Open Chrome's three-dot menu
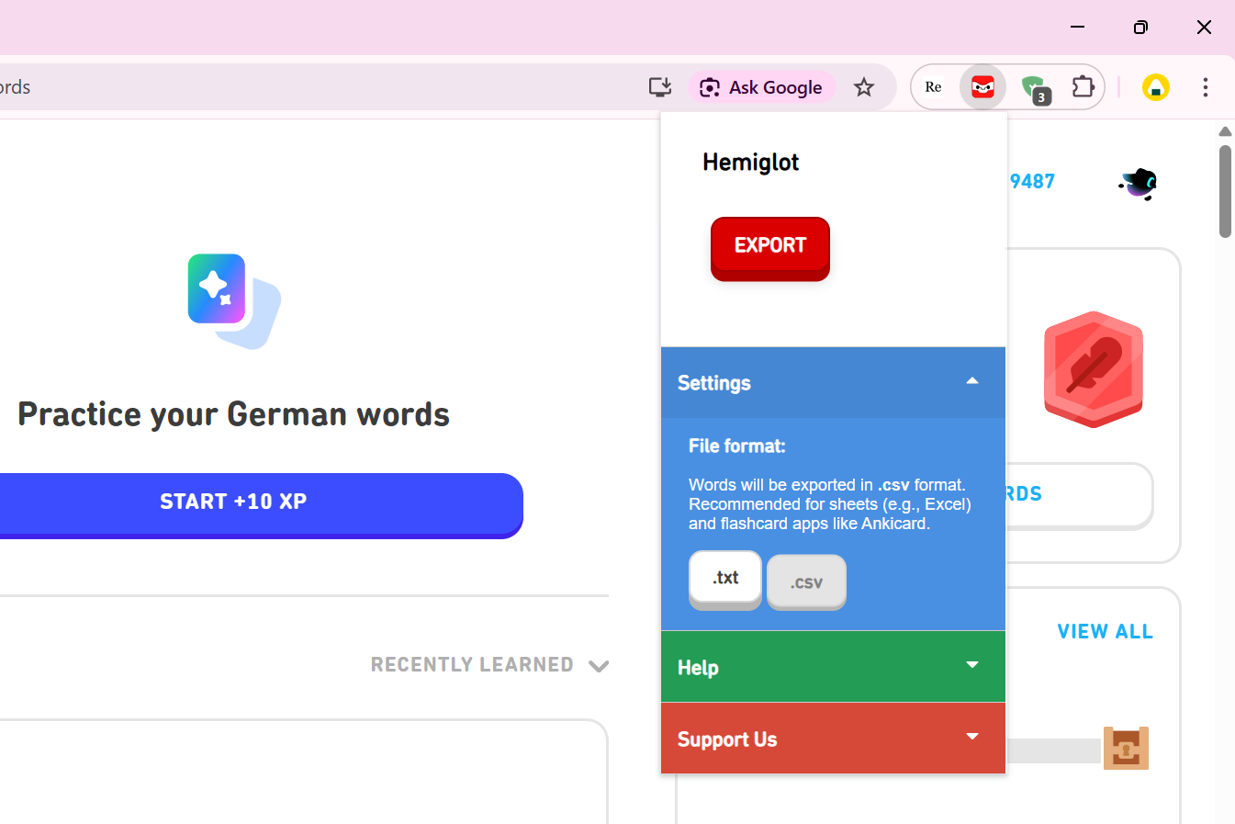The image size is (1235, 824). tap(1206, 86)
